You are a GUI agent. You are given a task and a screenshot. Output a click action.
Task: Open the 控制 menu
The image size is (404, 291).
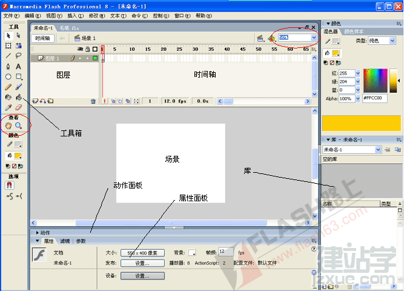pyautogui.click(x=161, y=16)
